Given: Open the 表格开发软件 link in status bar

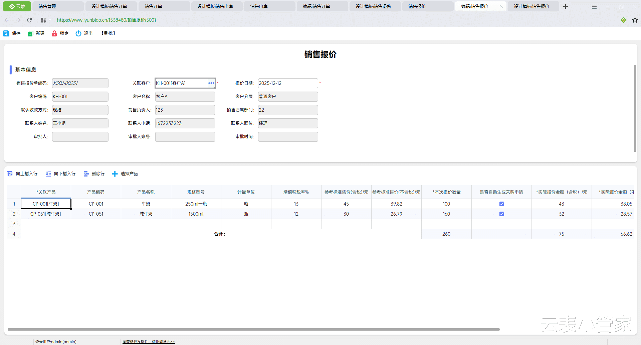Looking at the screenshot, I should (x=149, y=342).
